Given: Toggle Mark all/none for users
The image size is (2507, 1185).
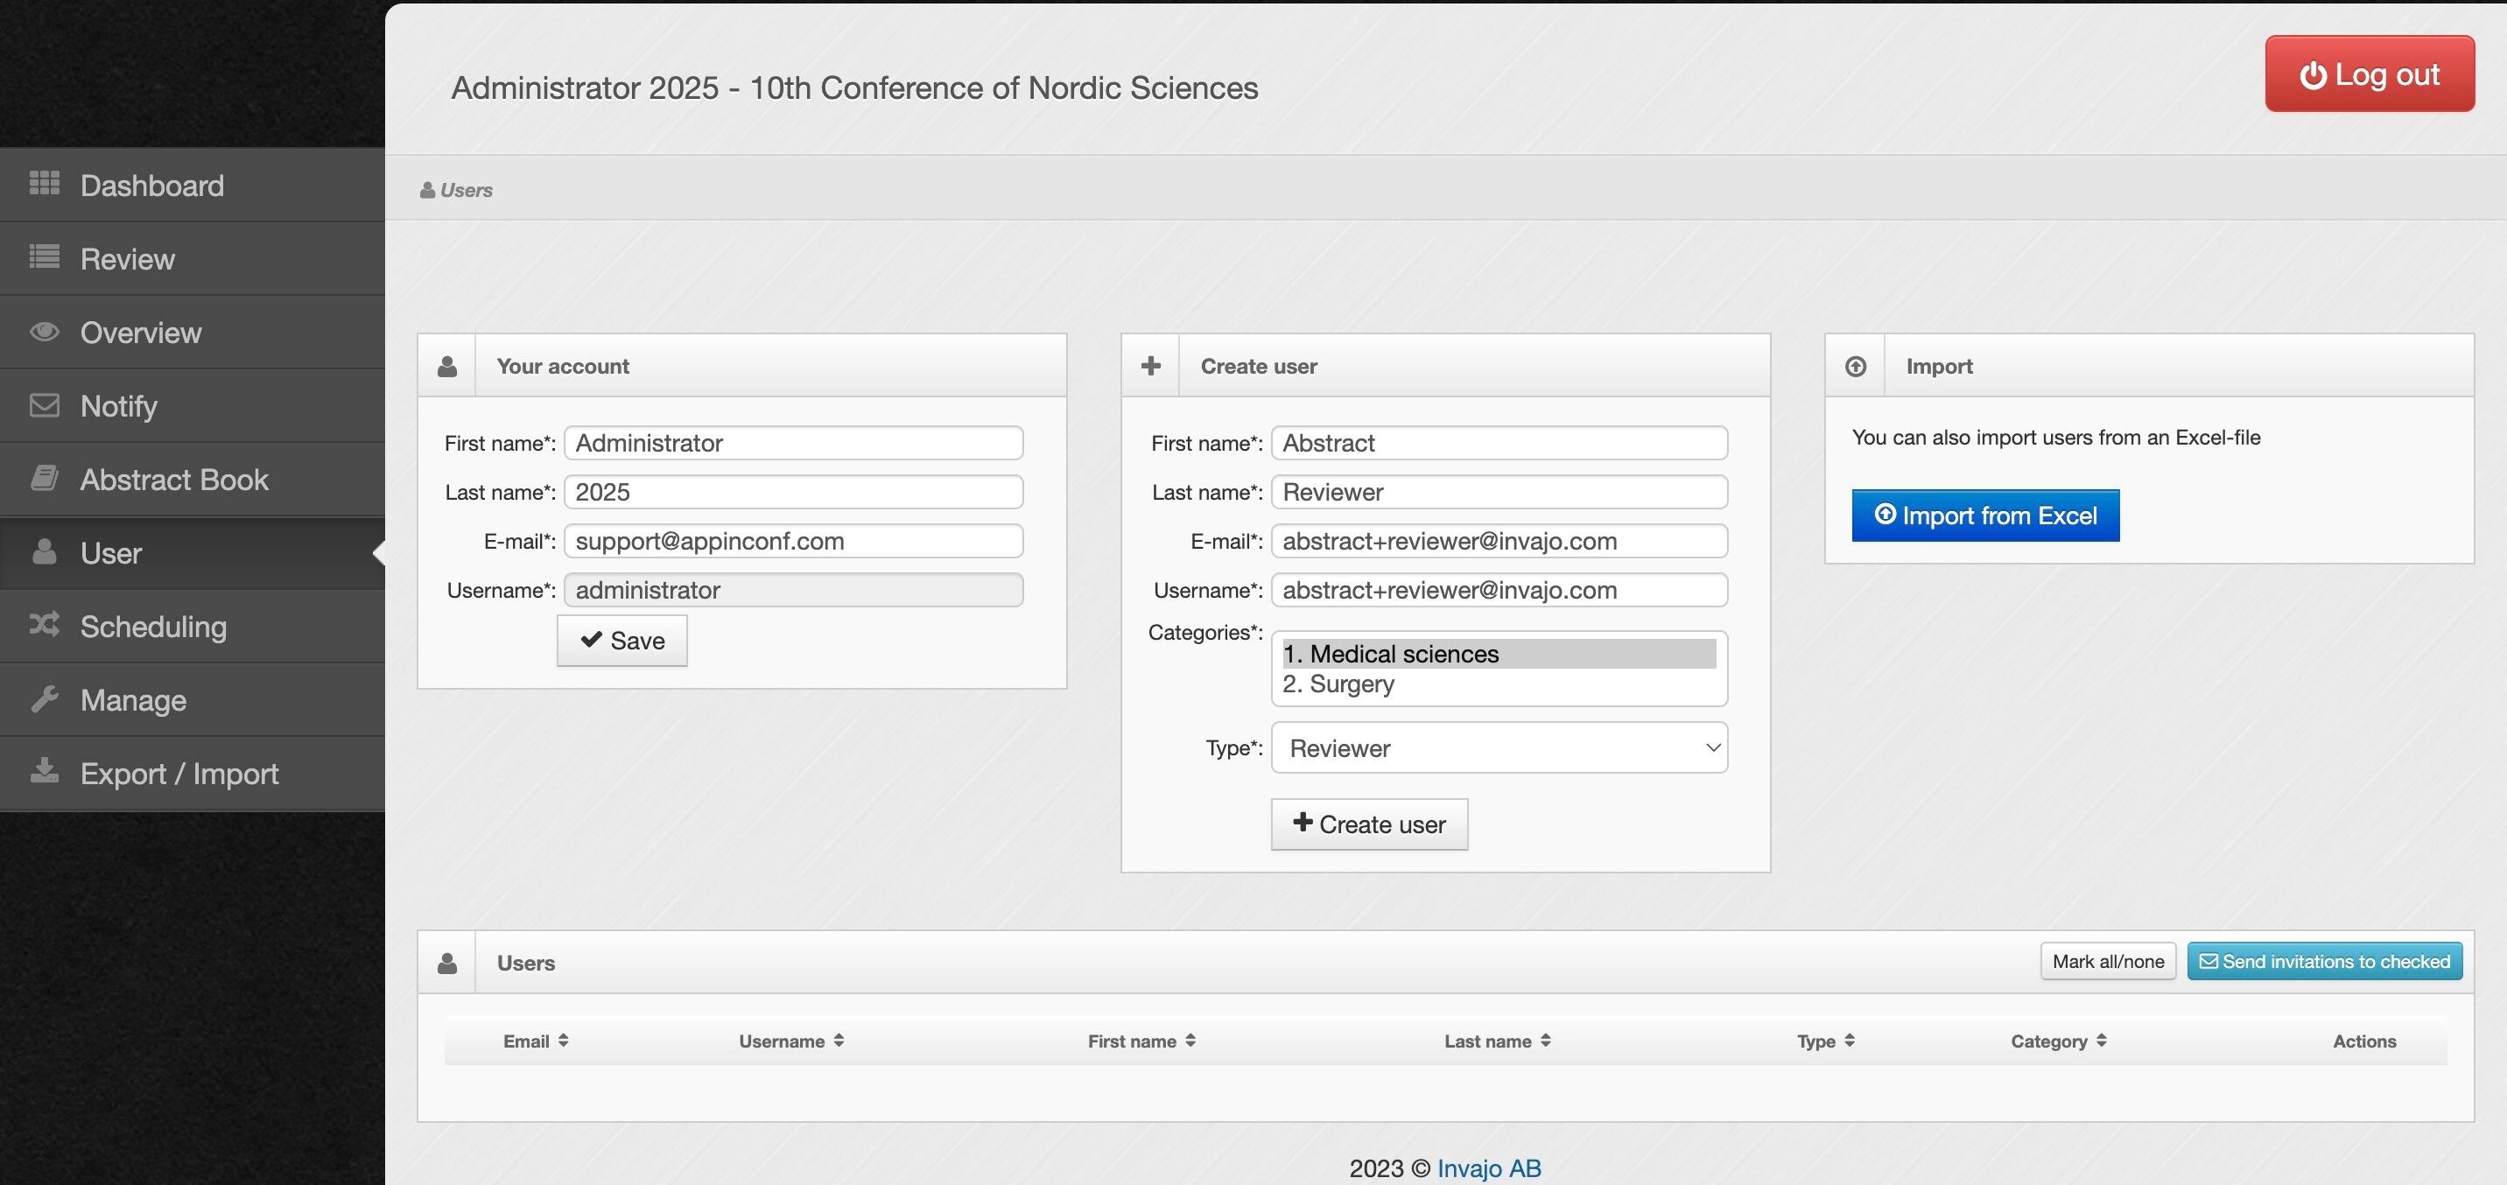Looking at the screenshot, I should (x=2107, y=961).
